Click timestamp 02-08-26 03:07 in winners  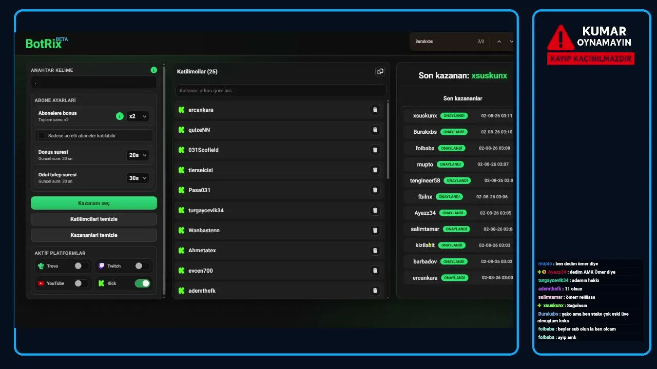[x=493, y=165]
